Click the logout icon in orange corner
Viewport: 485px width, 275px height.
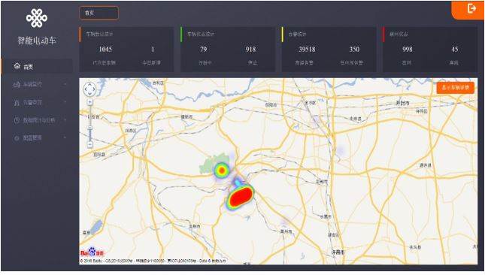point(471,9)
